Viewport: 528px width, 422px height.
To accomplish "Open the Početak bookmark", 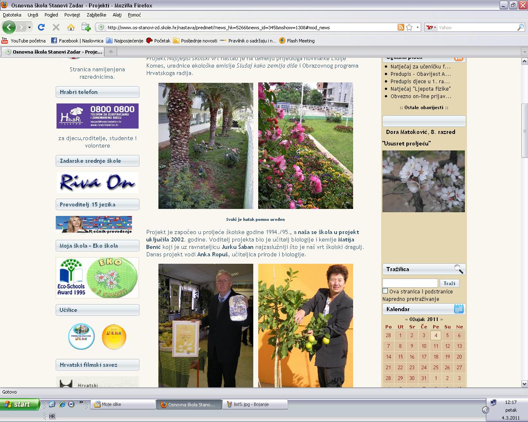I will pyautogui.click(x=158, y=41).
